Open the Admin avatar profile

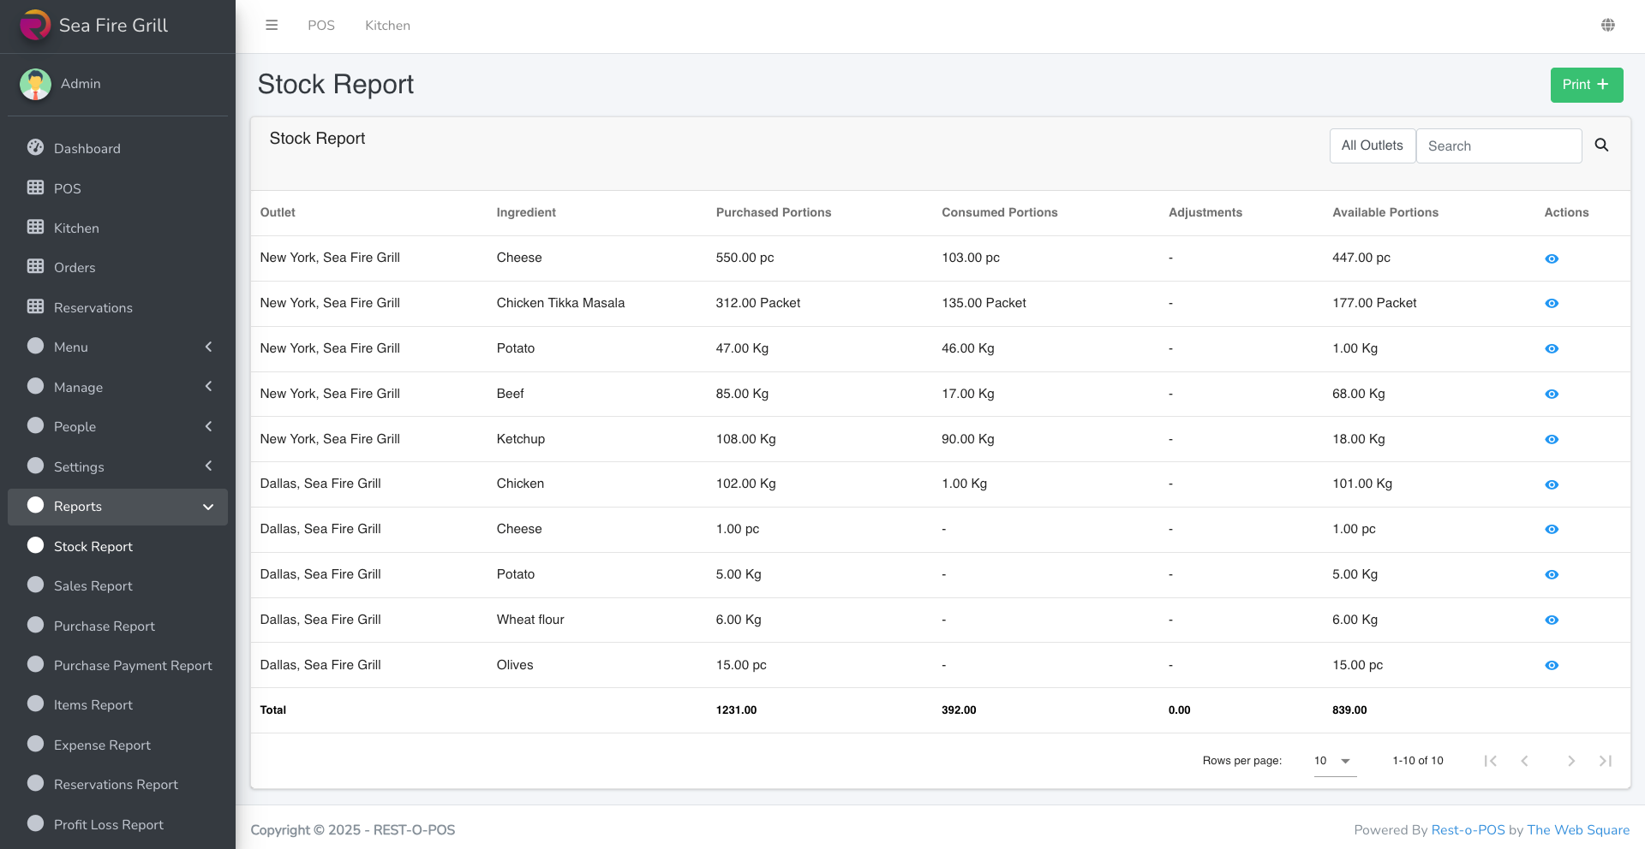click(35, 84)
